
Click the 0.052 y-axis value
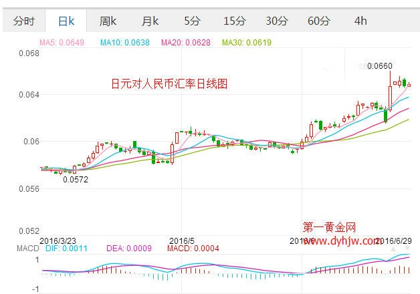(29, 231)
